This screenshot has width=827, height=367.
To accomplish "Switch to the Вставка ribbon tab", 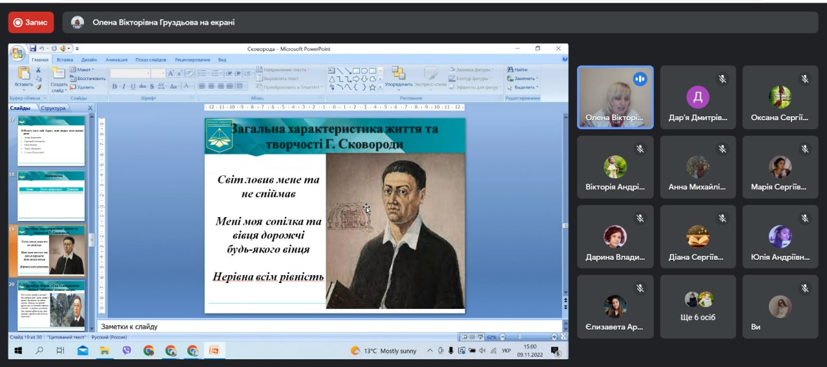I will (x=65, y=59).
